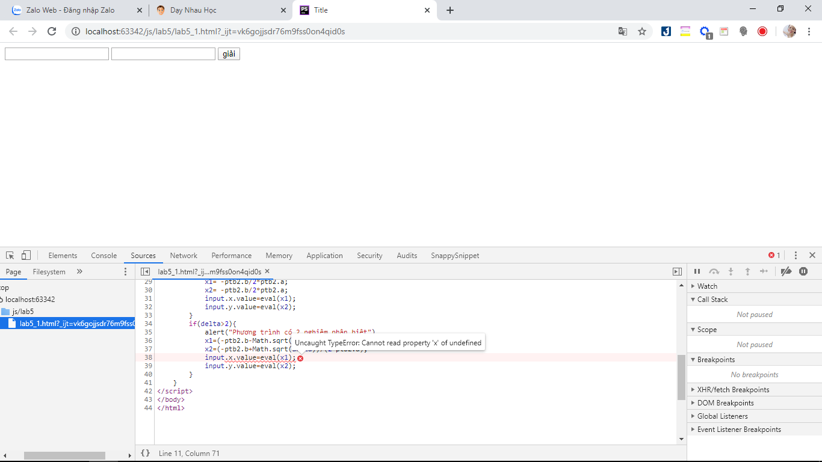Toggle the device toolbar icon
This screenshot has width=822, height=462.
pos(26,256)
